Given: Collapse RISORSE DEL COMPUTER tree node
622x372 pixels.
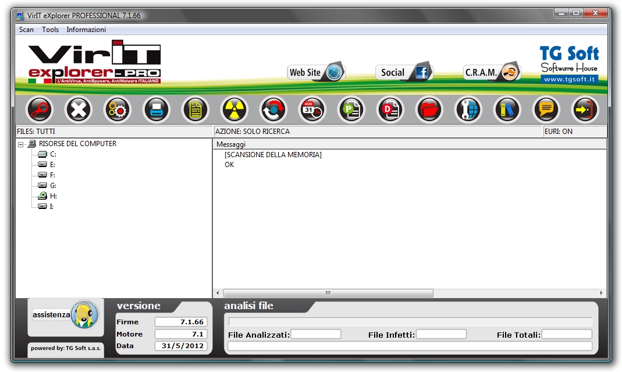Looking at the screenshot, I should [20, 144].
